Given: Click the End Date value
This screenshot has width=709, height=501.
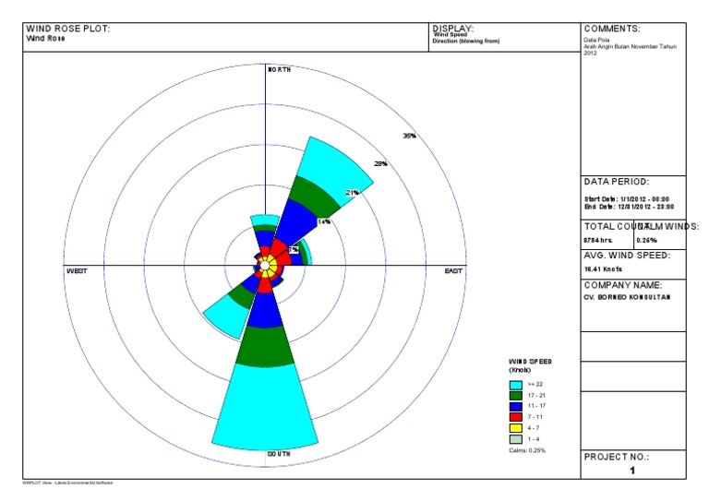Looking at the screenshot, I should (x=629, y=207).
